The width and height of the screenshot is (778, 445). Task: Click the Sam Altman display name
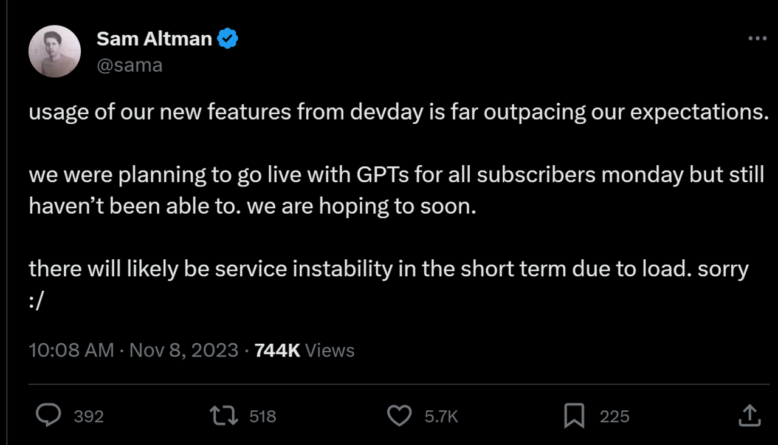click(x=154, y=39)
